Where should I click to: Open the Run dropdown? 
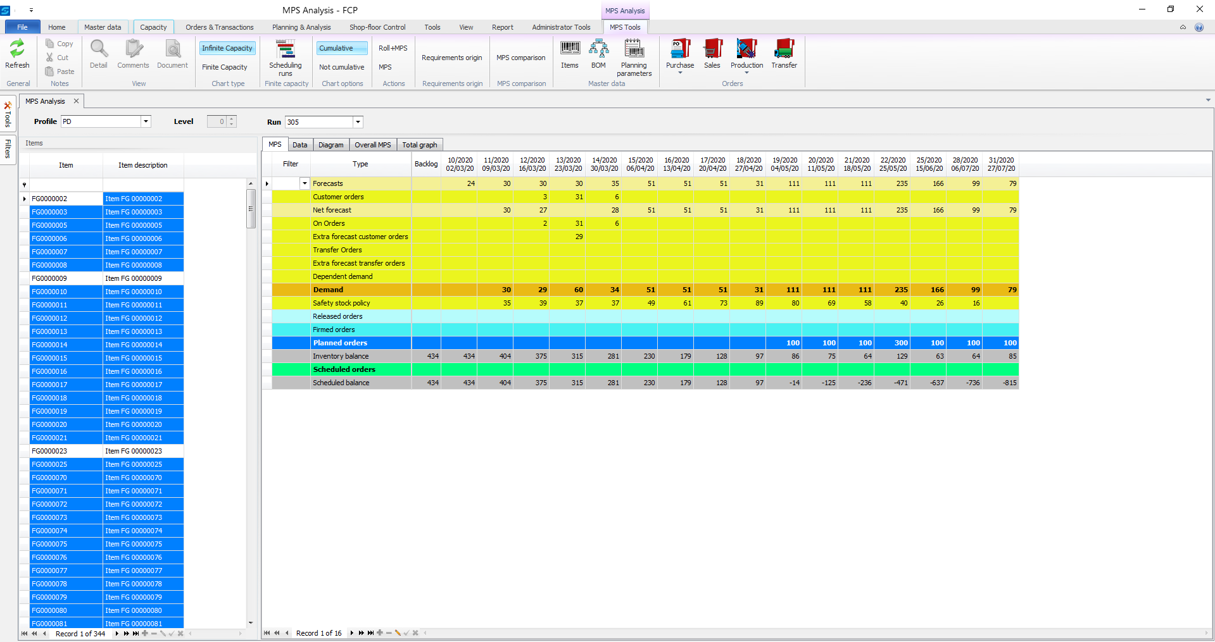358,122
